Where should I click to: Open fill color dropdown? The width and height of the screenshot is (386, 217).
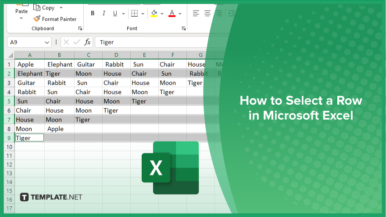[162, 14]
